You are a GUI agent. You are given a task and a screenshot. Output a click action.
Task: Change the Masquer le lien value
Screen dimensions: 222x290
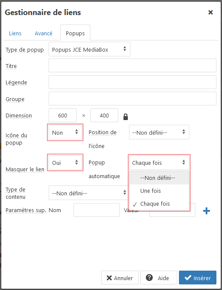pyautogui.click(x=65, y=163)
